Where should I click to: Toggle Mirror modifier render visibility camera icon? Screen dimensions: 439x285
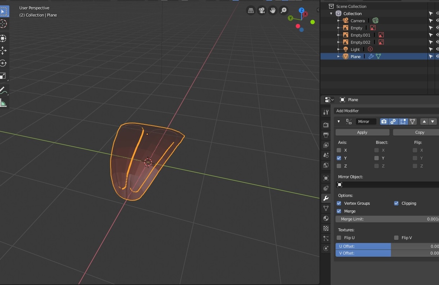pyautogui.click(x=384, y=122)
